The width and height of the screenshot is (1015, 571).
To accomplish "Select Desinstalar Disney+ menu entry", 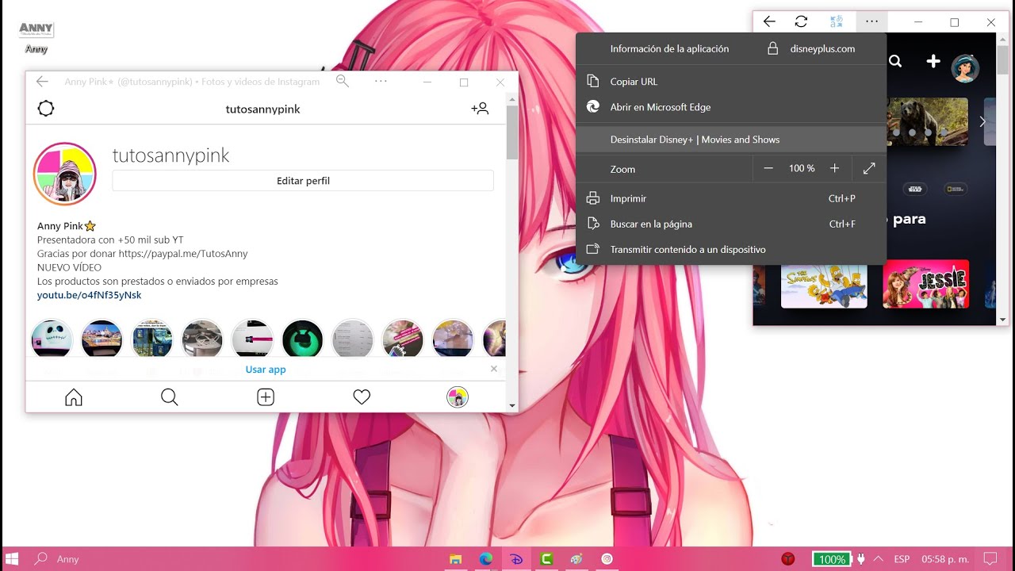I will coord(730,140).
